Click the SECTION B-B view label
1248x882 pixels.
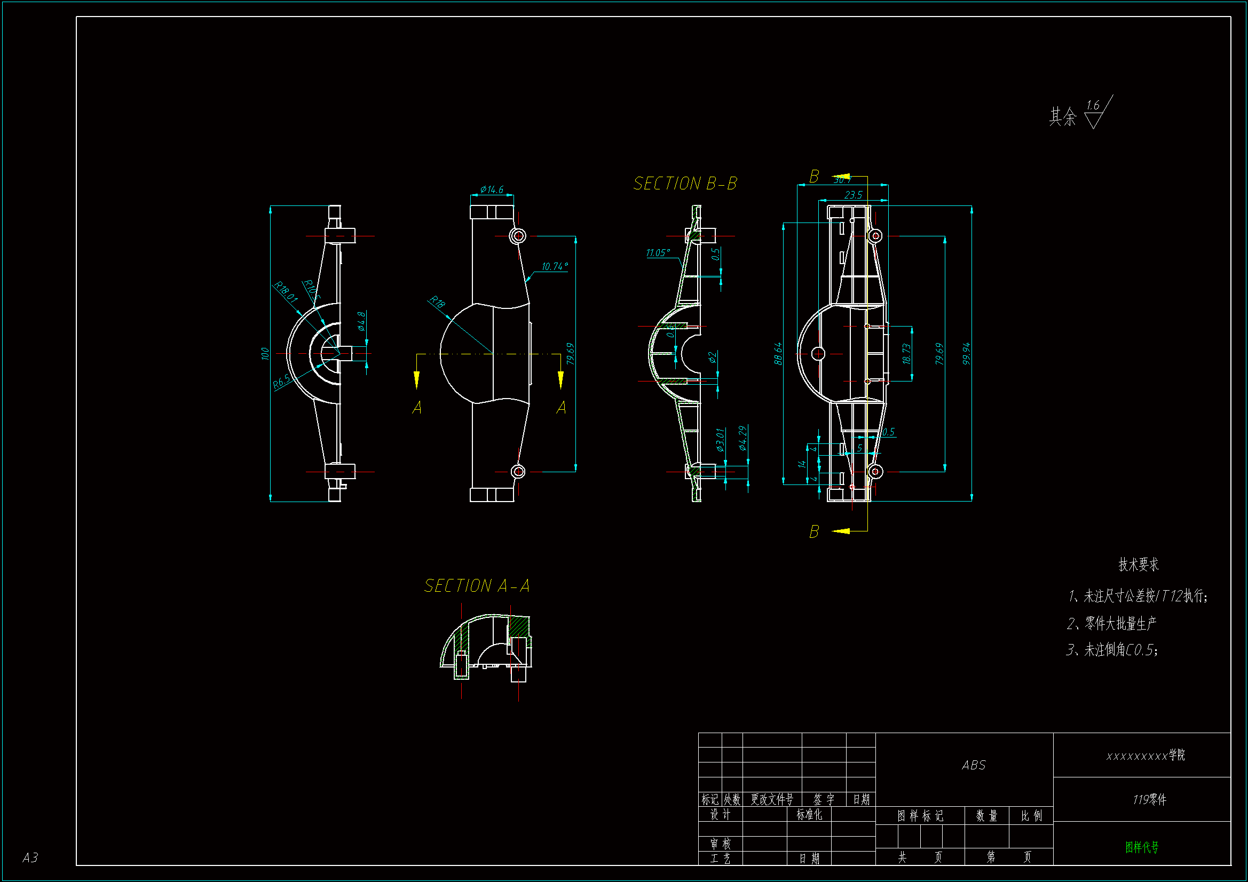pyautogui.click(x=685, y=184)
